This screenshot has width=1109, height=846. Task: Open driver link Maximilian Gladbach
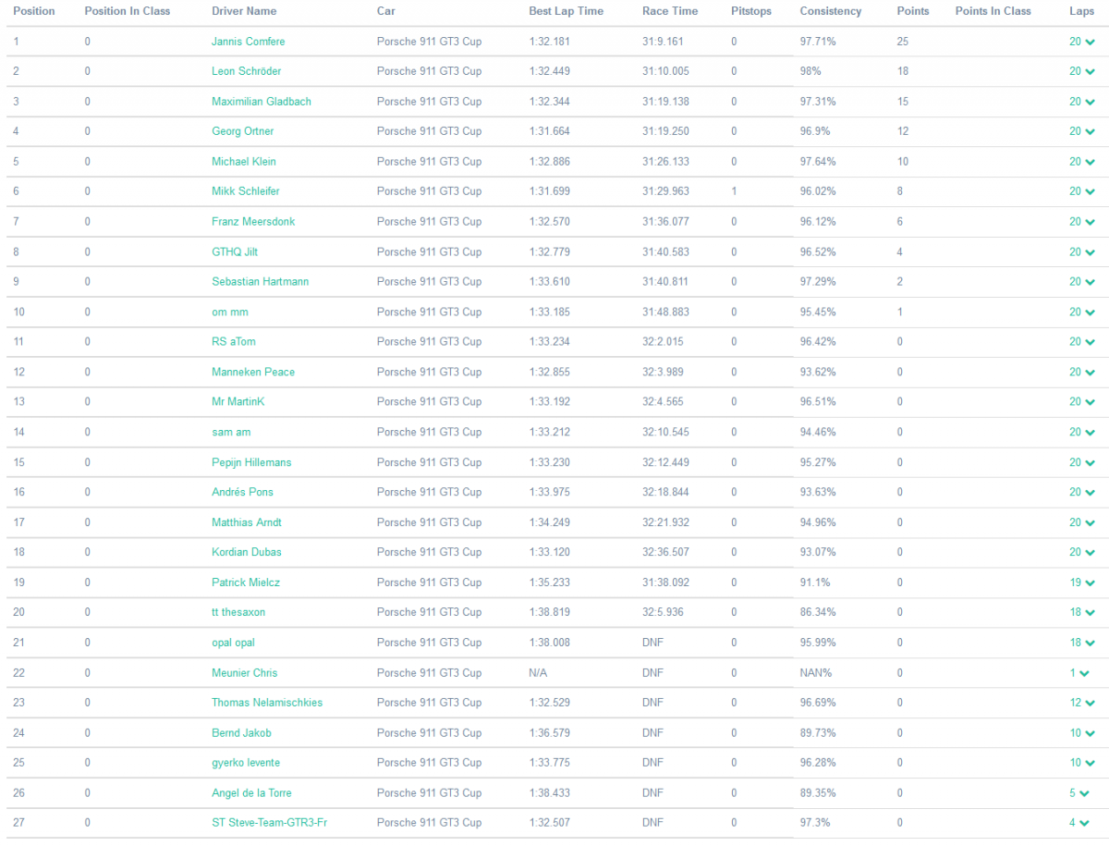tap(261, 102)
